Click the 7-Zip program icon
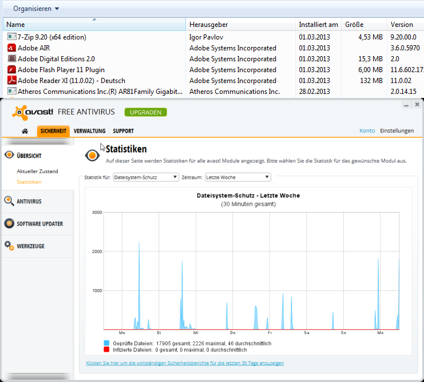The width and height of the screenshot is (424, 382). (x=11, y=37)
